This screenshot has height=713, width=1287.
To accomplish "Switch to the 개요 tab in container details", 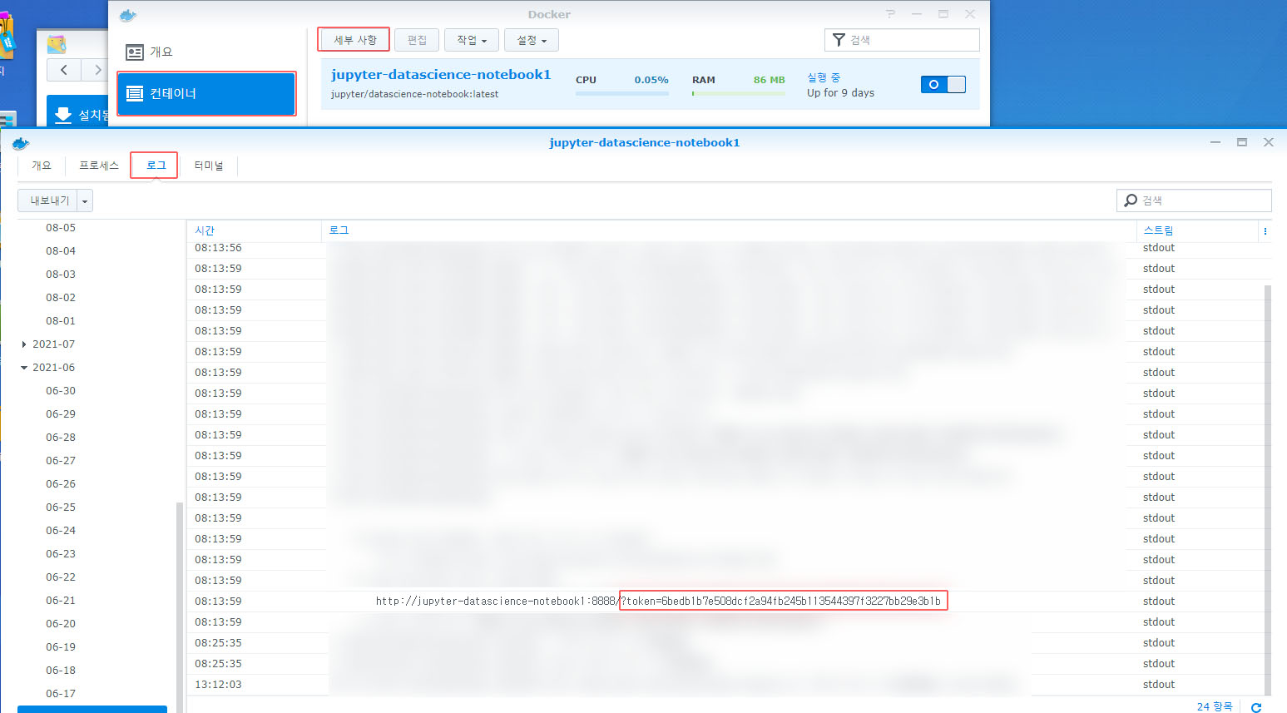I will 42,166.
